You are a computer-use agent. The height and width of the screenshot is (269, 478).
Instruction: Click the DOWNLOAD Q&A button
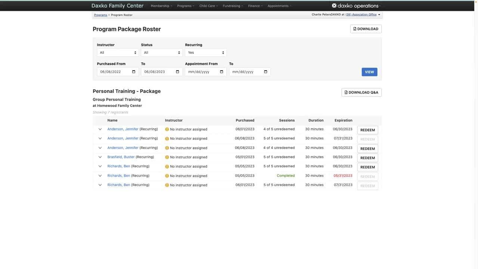[361, 92]
